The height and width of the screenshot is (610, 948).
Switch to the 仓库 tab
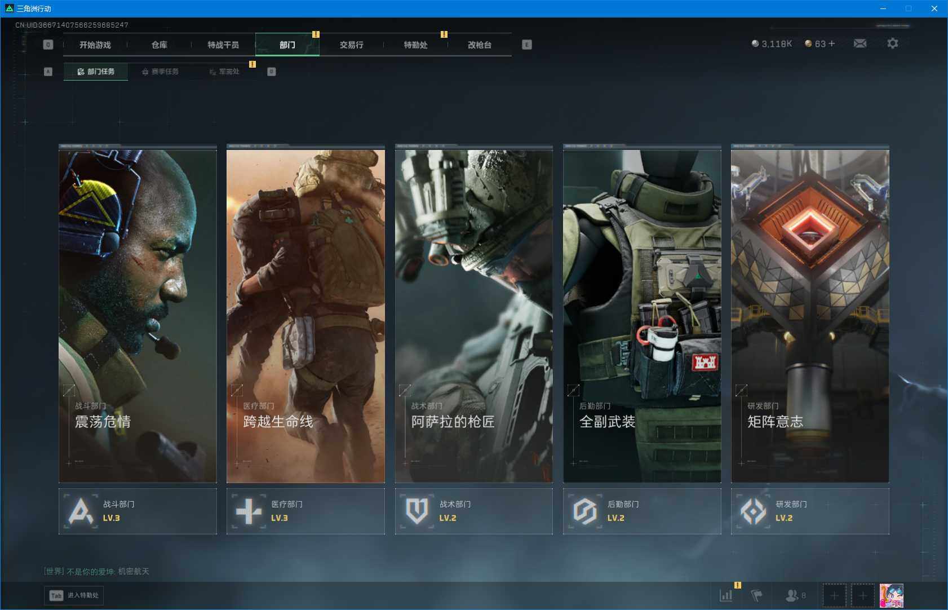pos(160,45)
